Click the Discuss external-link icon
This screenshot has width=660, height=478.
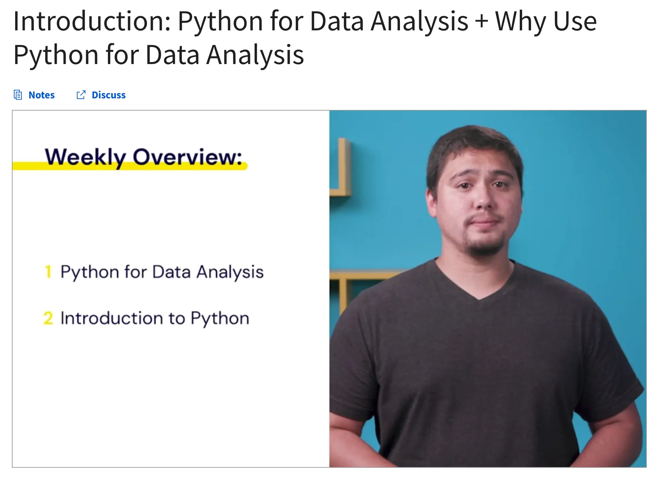(81, 95)
